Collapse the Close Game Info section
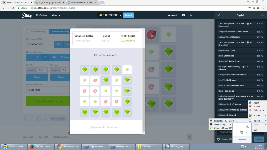The image size is (267, 150). pos(106,55)
